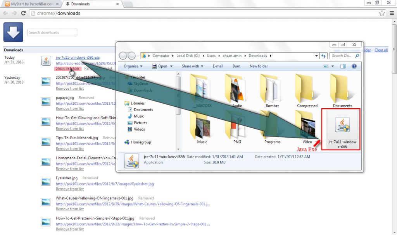Click the Explorer search magnifier icon
397x235 pixels.
tap(357, 56)
